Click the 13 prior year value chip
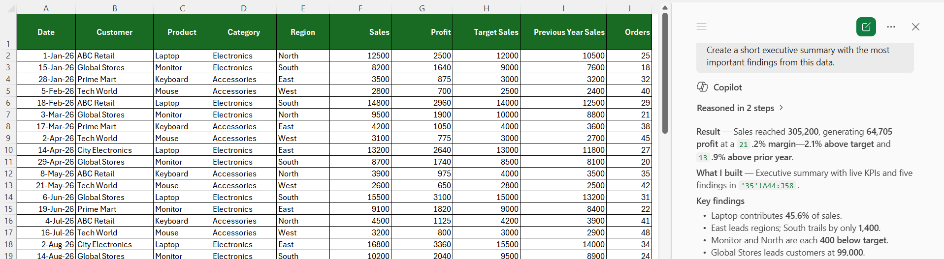Screen dimensions: 944x259 [703, 158]
